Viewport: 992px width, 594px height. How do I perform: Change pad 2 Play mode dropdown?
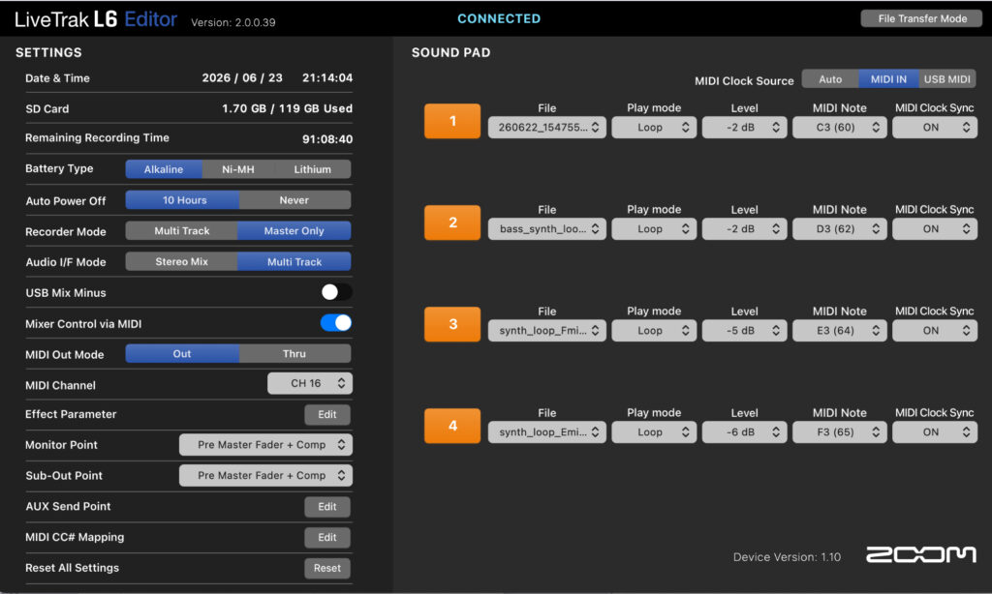point(654,228)
